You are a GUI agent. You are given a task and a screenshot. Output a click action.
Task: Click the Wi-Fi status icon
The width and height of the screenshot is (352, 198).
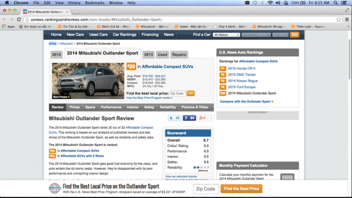[270, 3]
